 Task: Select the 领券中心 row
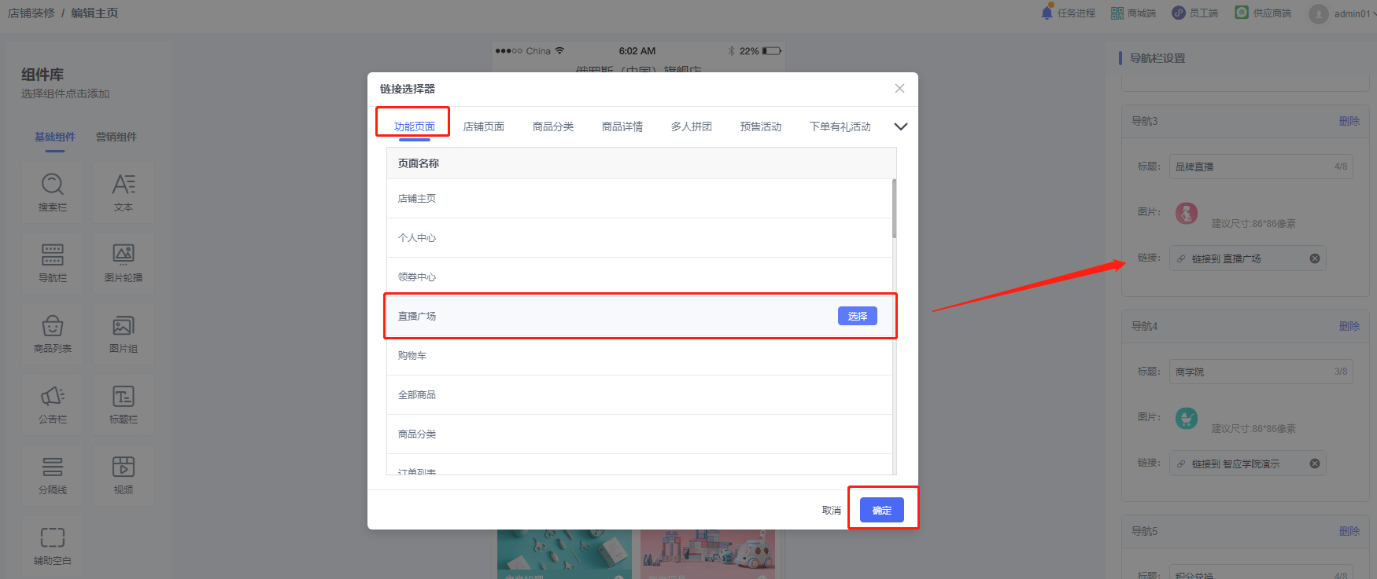(x=640, y=277)
